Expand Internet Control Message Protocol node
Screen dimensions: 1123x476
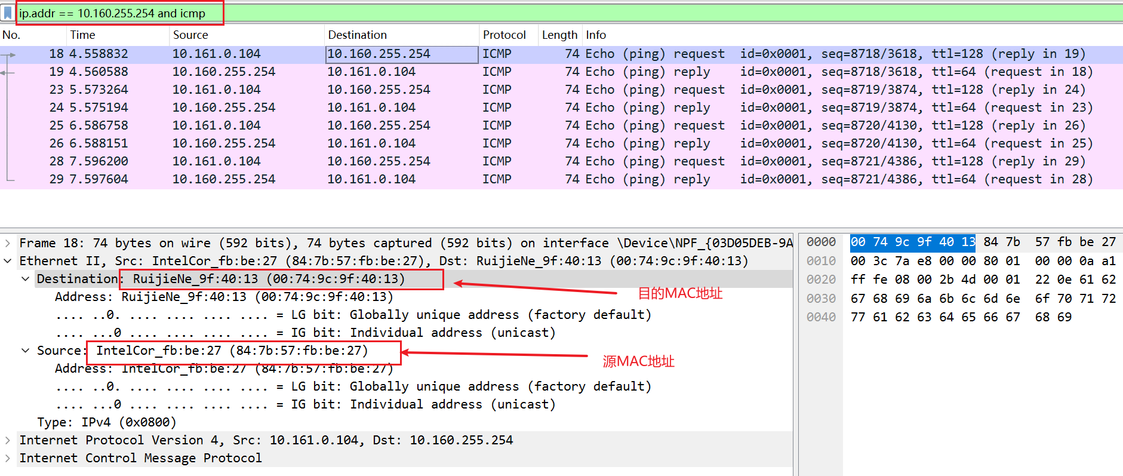(x=8, y=458)
